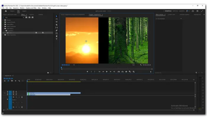Open the Full playback resolution dropdown
Viewport: 207px width, 120px height.
point(135,65)
